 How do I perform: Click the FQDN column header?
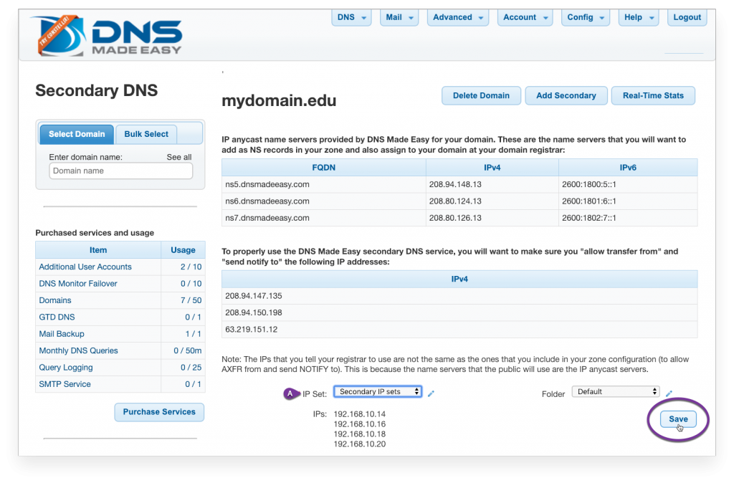coord(324,168)
